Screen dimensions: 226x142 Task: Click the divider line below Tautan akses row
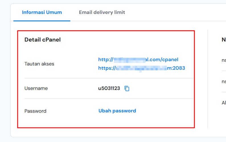[x=109, y=78]
